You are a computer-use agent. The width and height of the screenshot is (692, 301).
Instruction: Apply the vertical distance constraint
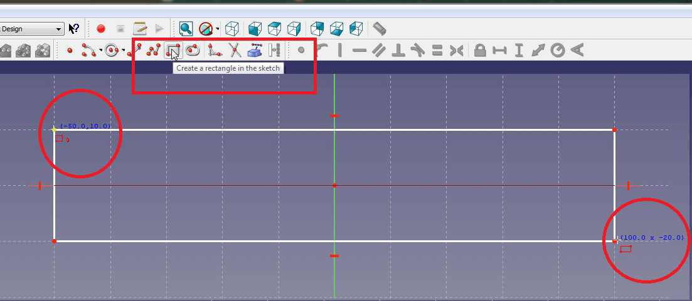coord(519,50)
